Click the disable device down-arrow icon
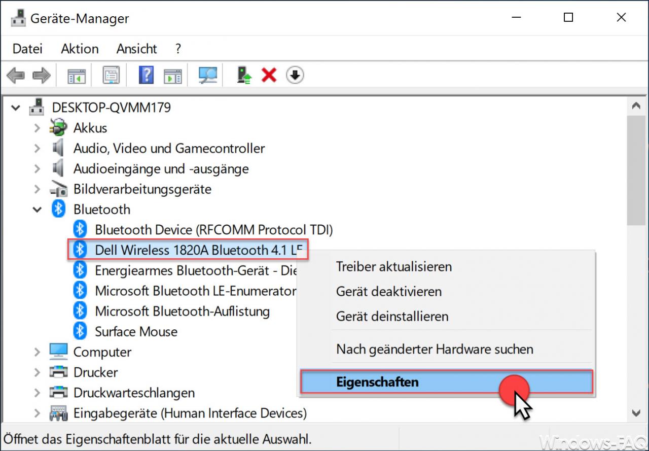This screenshot has height=451, width=649. pyautogui.click(x=295, y=75)
